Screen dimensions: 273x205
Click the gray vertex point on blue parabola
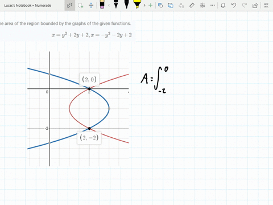coord(109,109)
